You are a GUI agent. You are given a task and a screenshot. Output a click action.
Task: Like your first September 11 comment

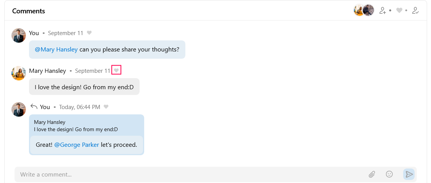point(89,33)
